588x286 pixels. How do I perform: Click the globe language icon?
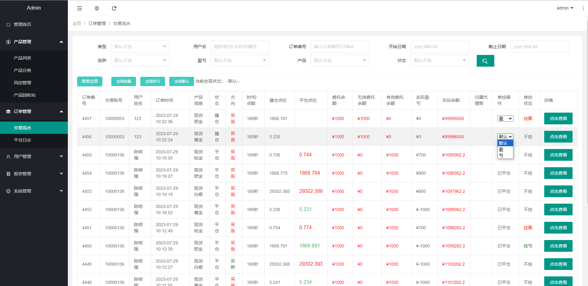(97, 8)
